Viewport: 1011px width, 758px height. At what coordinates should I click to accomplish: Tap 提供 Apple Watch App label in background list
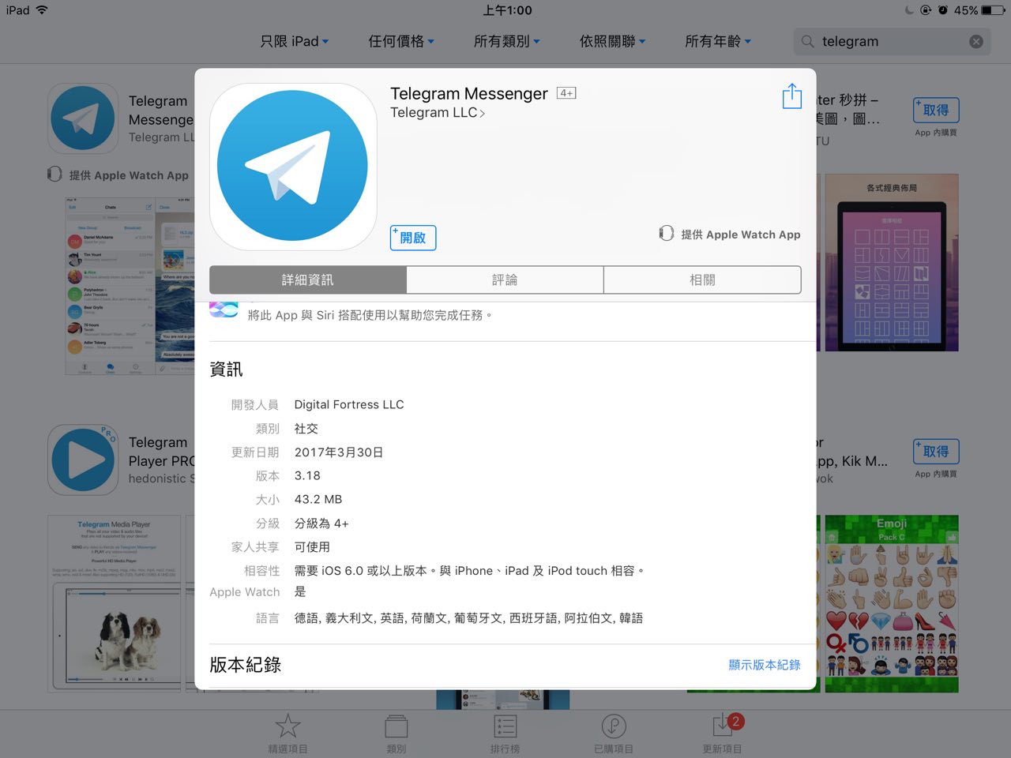(x=129, y=175)
